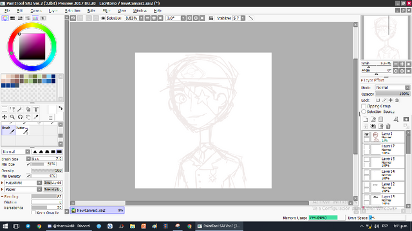Click the Brush Size slider
This screenshot has height=231, width=412.
tap(47, 158)
